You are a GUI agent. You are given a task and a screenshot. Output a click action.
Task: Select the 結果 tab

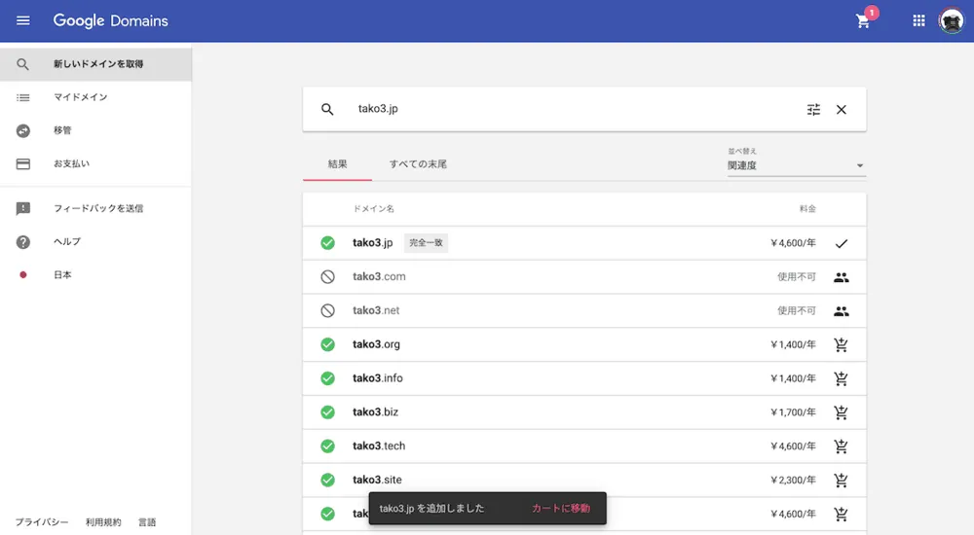tap(338, 164)
